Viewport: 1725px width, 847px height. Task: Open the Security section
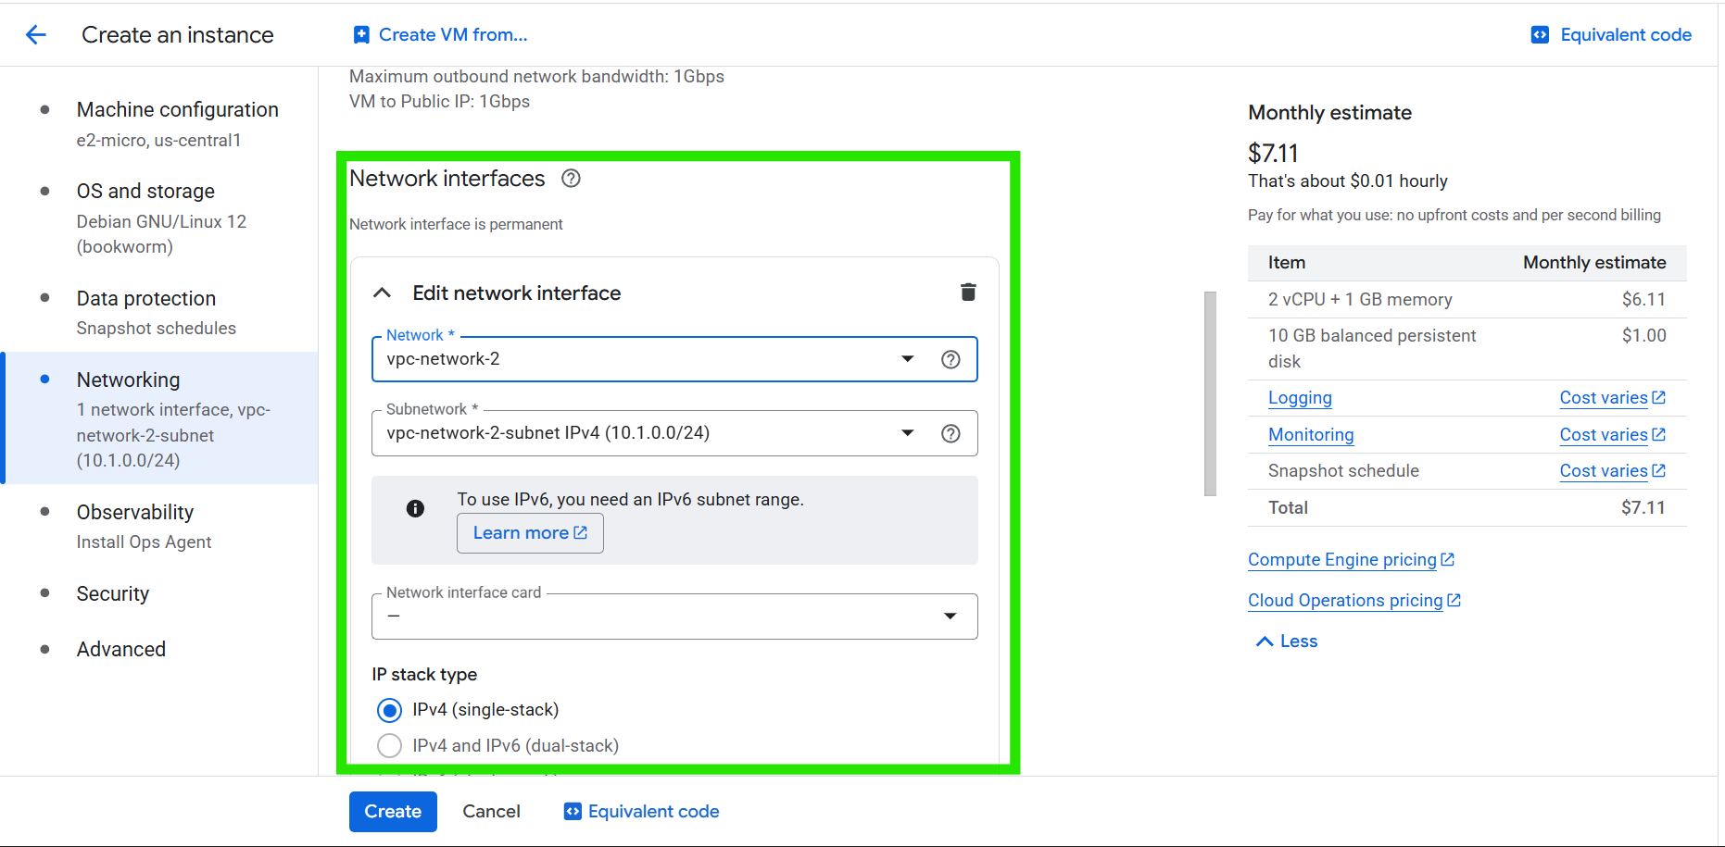point(113,594)
